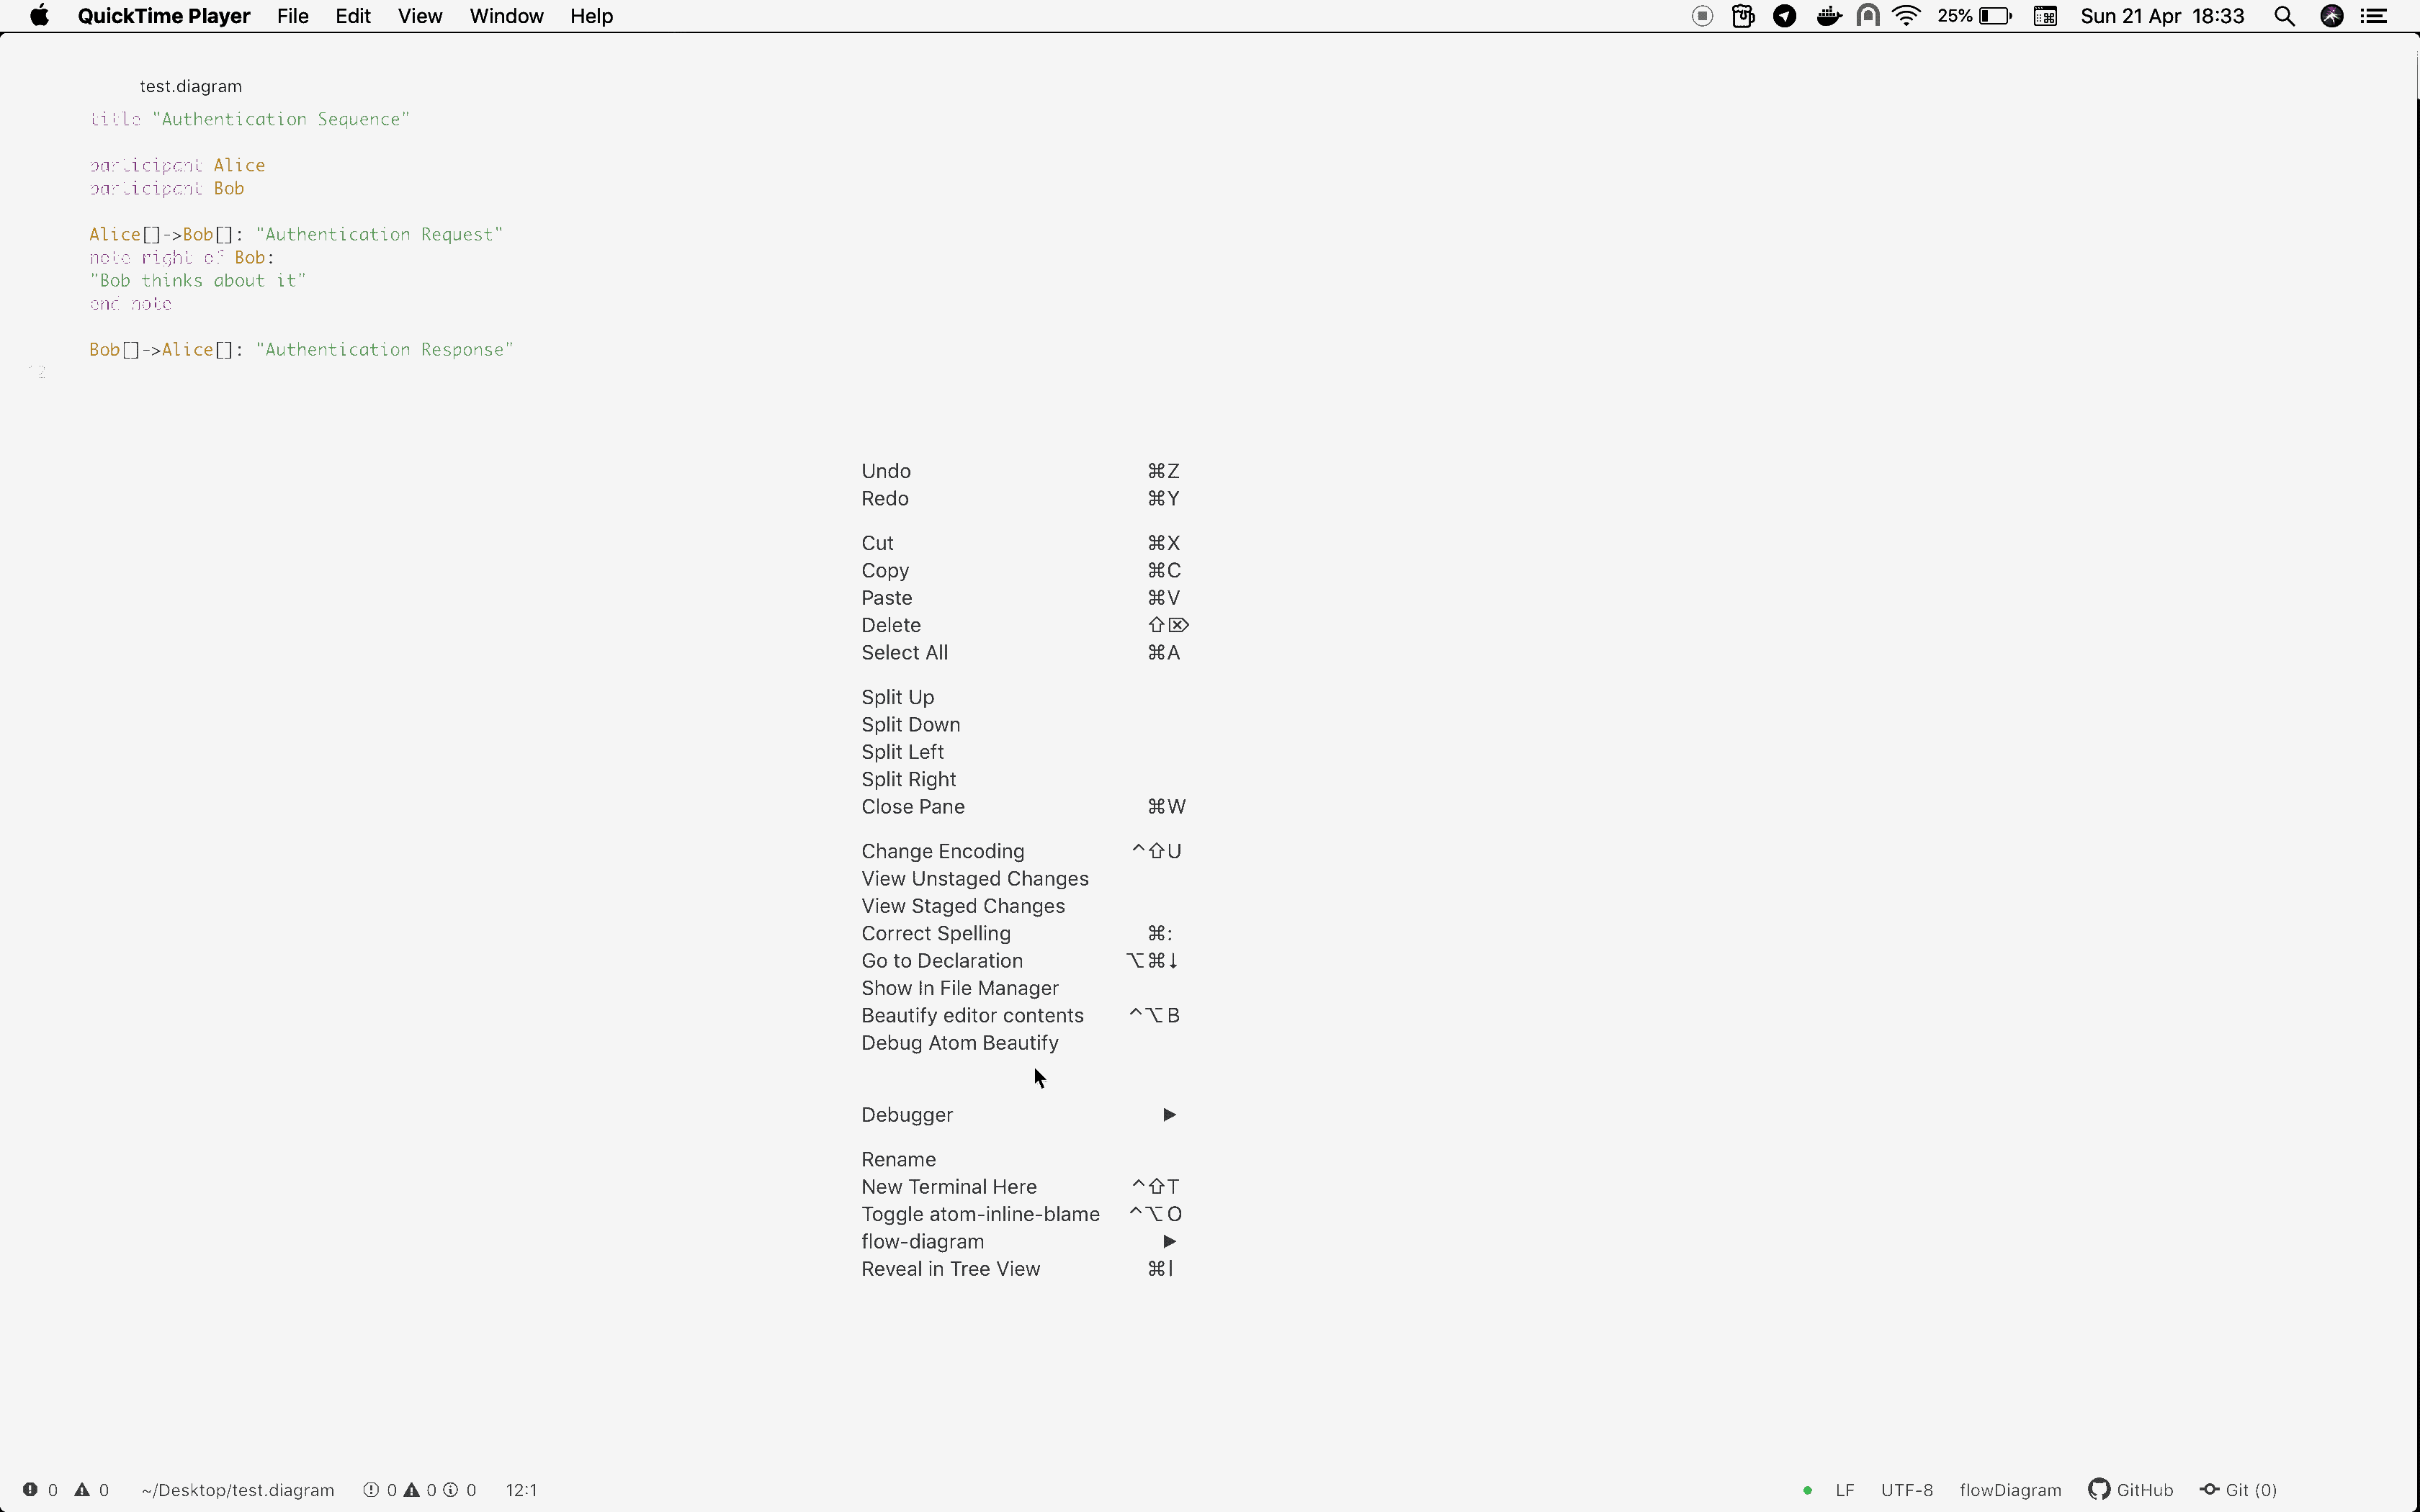Click the Siri icon in menu bar
The width and height of the screenshot is (2420, 1512).
(x=2331, y=16)
